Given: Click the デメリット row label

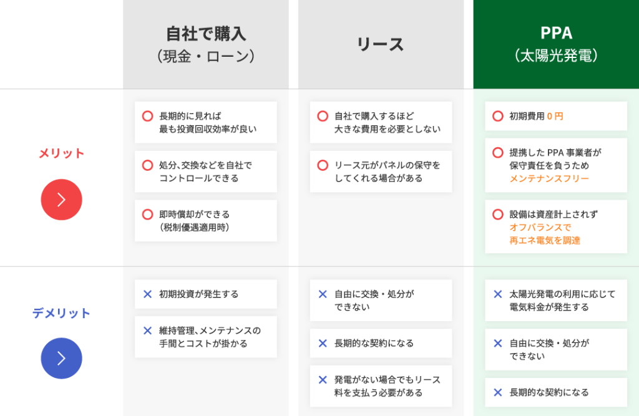Looking at the screenshot, I should click(x=61, y=313).
